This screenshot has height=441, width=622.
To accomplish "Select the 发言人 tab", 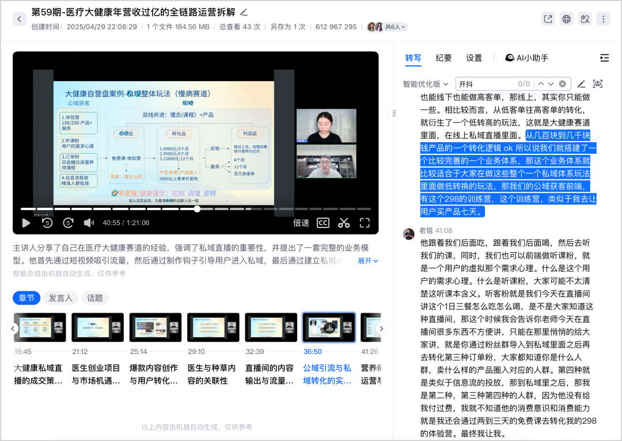I will coord(60,298).
